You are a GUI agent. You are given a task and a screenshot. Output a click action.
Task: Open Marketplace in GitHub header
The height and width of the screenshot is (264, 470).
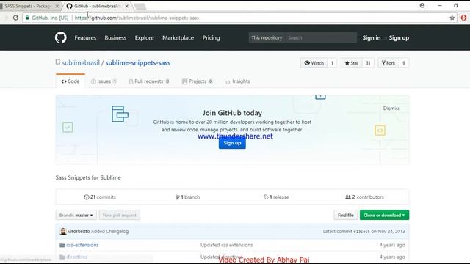(178, 37)
